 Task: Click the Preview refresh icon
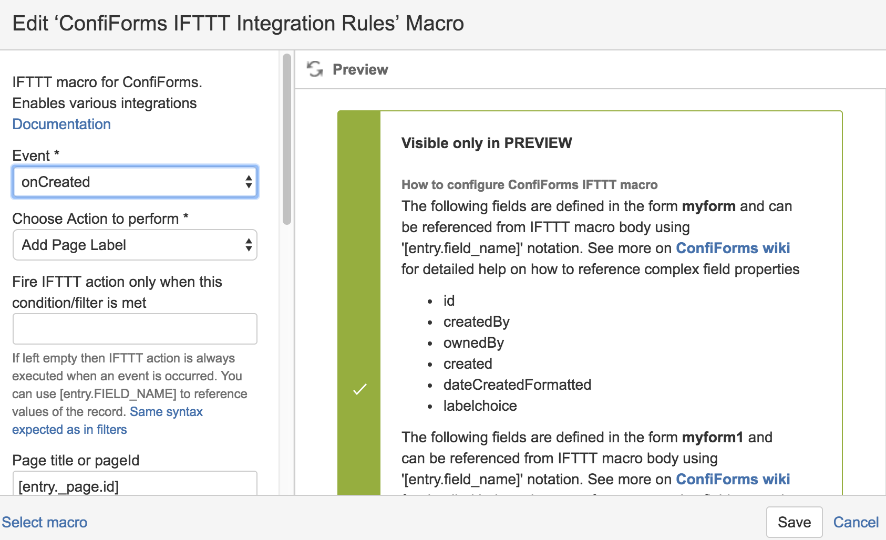coord(315,69)
